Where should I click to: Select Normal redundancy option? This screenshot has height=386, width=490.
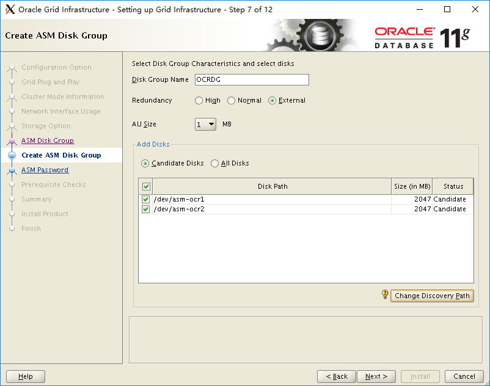[231, 101]
